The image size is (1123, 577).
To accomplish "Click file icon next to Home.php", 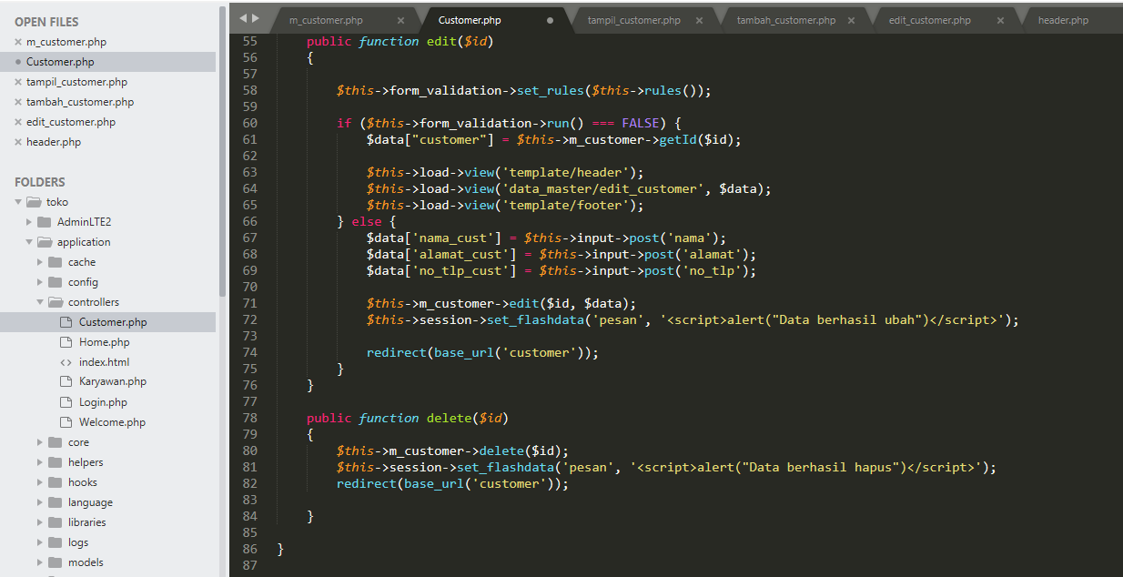I will click(x=66, y=342).
